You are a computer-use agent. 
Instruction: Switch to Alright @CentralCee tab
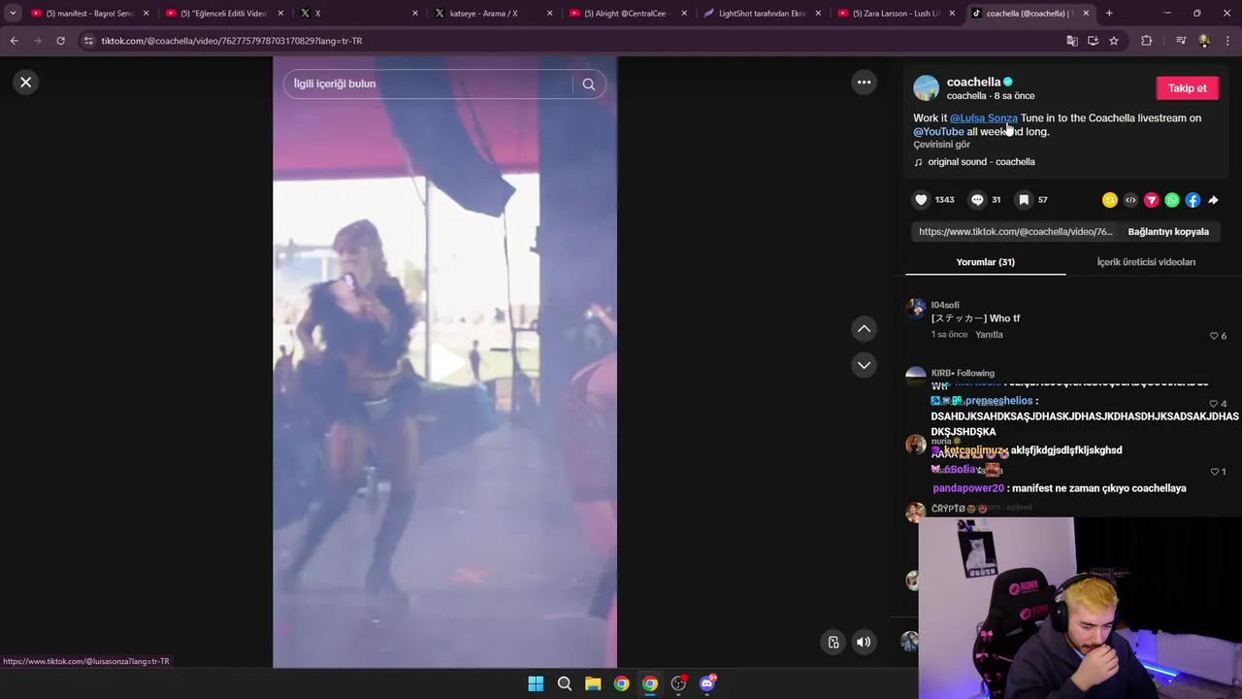click(x=627, y=14)
